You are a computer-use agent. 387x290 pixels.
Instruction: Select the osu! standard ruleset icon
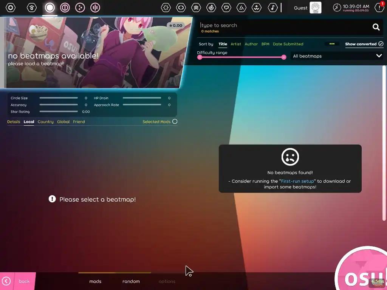pos(50,8)
